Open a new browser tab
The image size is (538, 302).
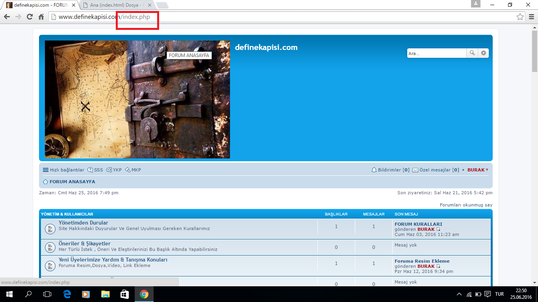click(x=162, y=6)
